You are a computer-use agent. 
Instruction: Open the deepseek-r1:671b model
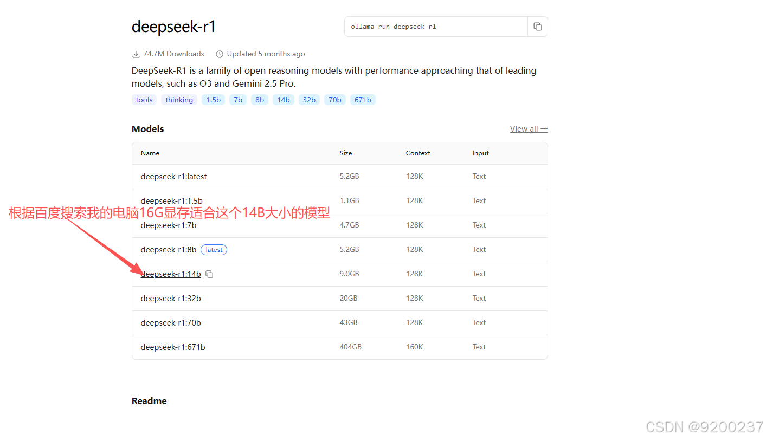[x=173, y=347]
